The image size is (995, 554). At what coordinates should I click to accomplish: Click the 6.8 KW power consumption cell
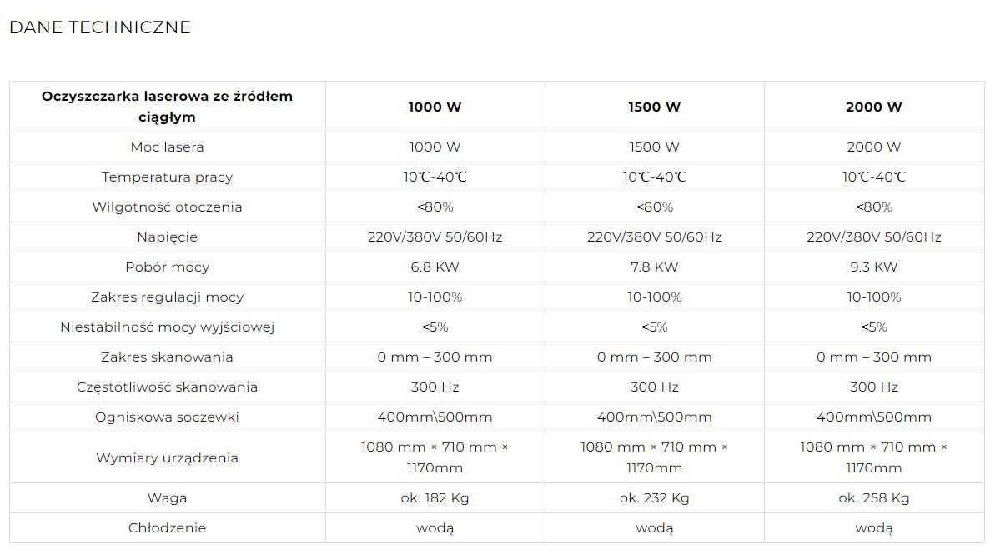[x=435, y=267]
